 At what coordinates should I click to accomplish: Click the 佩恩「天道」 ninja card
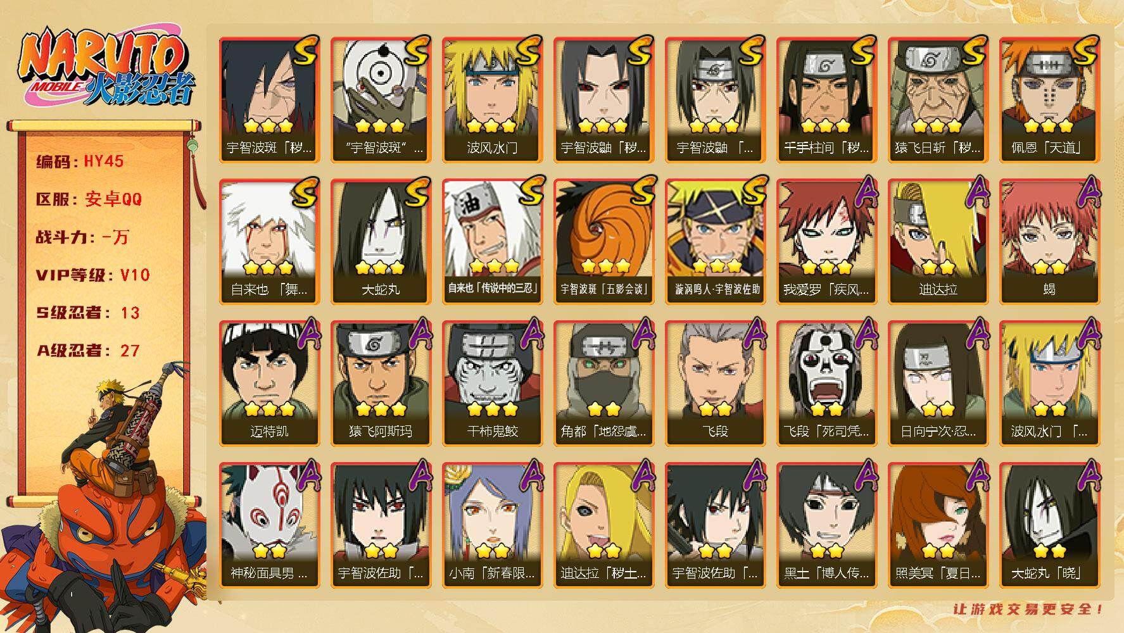(x=1049, y=100)
